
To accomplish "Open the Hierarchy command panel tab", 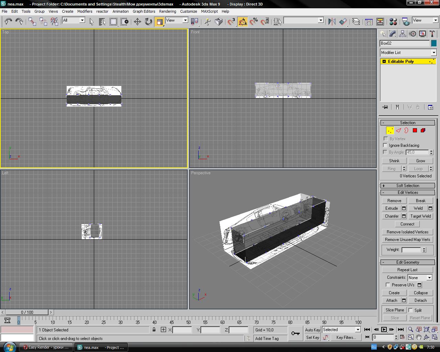I will pos(403,34).
